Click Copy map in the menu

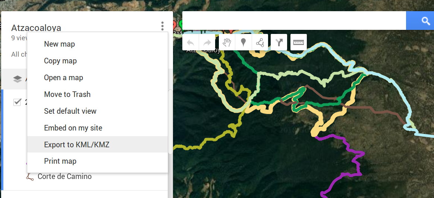coord(60,61)
